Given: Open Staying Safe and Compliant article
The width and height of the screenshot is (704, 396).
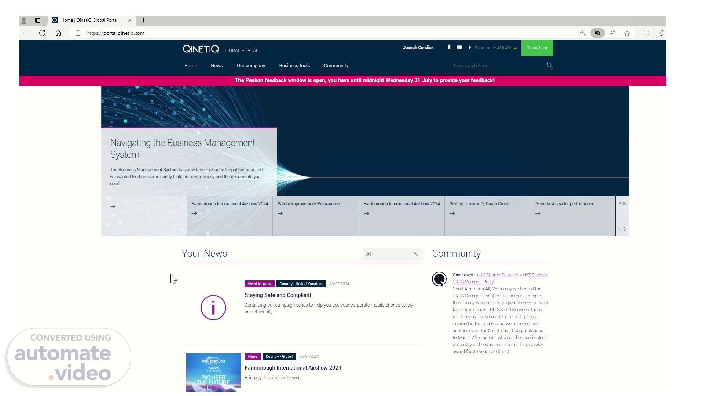Looking at the screenshot, I should coord(278,295).
